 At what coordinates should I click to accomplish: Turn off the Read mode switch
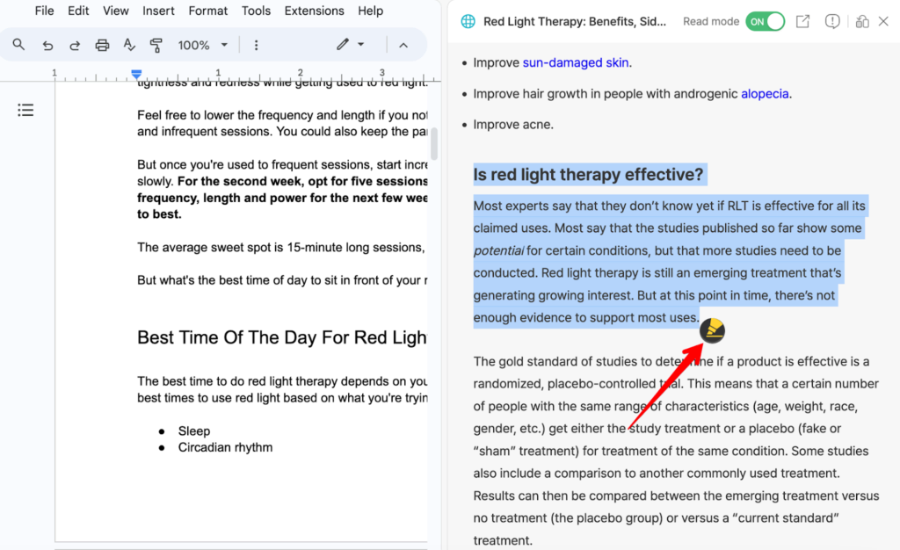765,21
